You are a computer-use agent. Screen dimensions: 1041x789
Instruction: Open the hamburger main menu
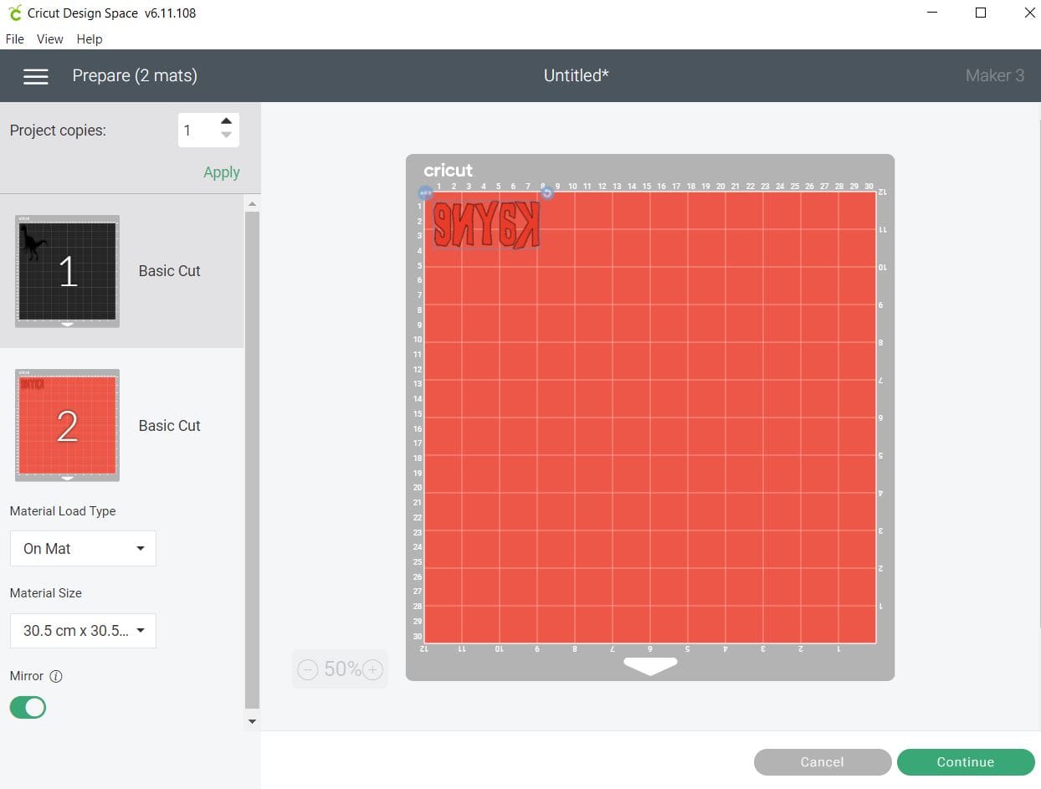pyautogui.click(x=36, y=76)
